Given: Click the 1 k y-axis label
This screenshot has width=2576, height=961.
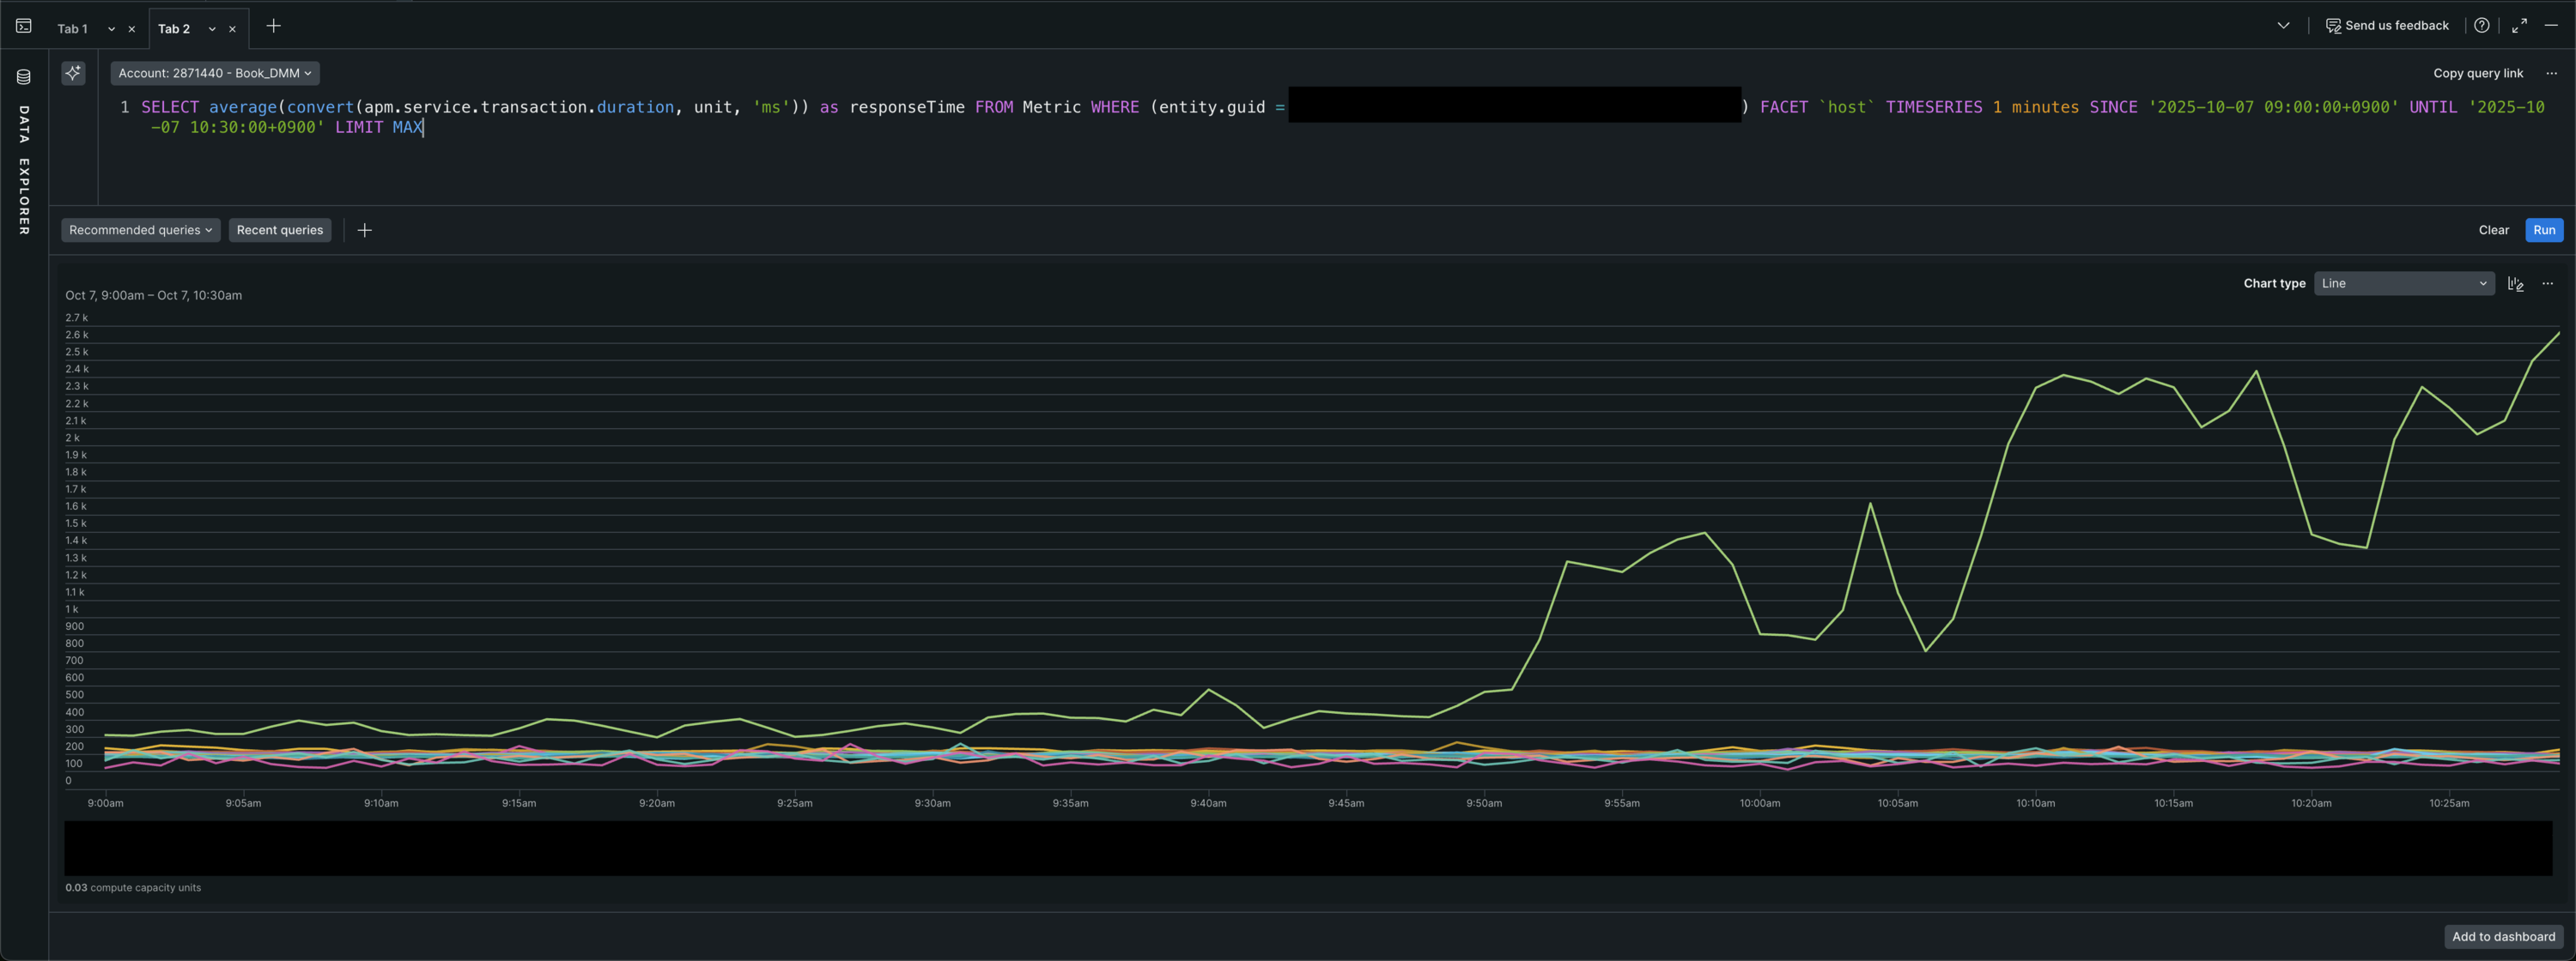Looking at the screenshot, I should pyautogui.click(x=72, y=609).
